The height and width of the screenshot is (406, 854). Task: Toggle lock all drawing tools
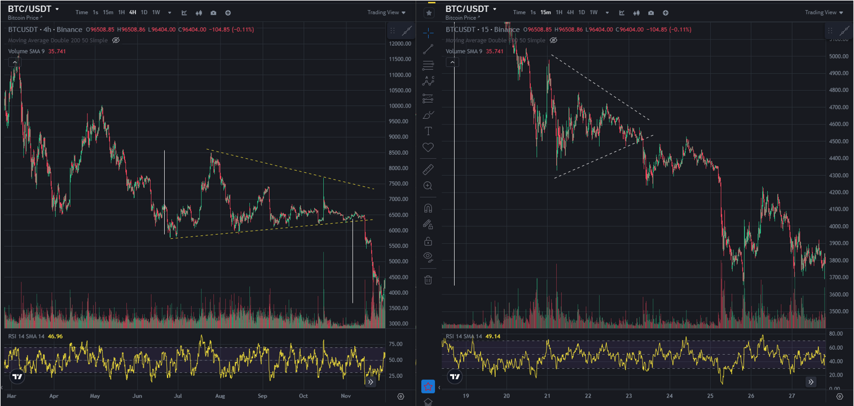[428, 241]
